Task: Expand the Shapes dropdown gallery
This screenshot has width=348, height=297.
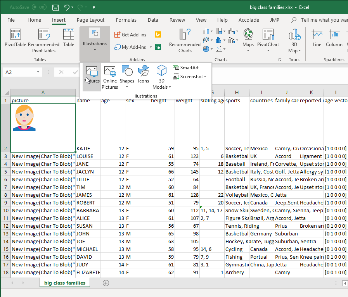Action: click(127, 87)
